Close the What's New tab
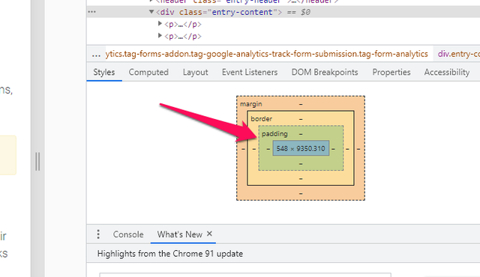This screenshot has width=480, height=277. [209, 234]
